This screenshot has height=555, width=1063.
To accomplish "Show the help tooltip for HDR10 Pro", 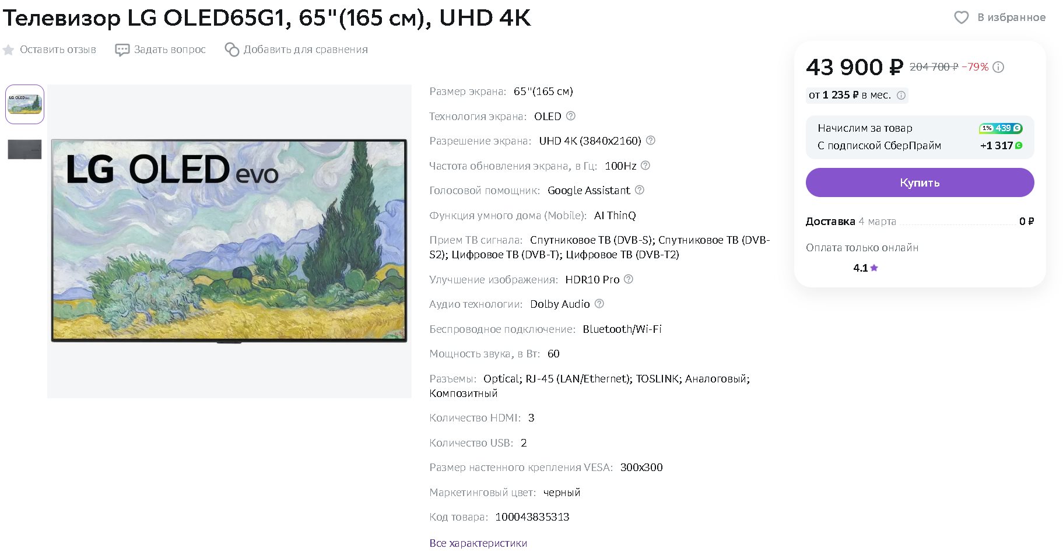I will (629, 279).
